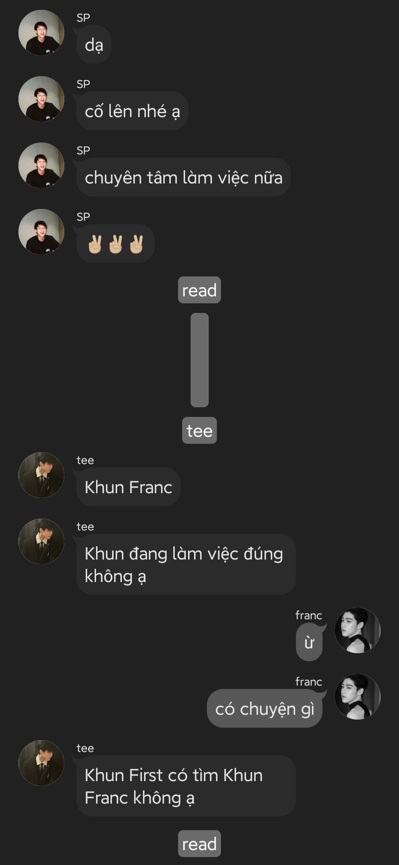
Task: Select the 'cố lên nhé ạ' message bubble
Action: (x=132, y=111)
